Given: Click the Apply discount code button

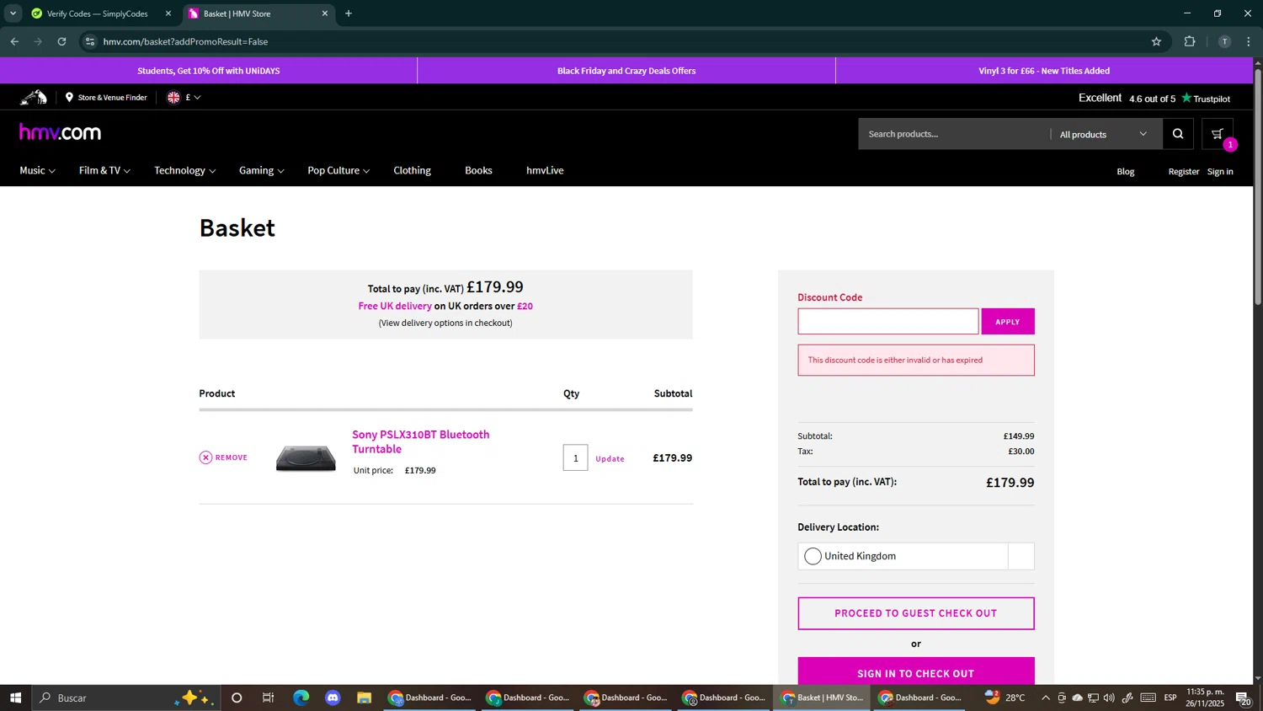Looking at the screenshot, I should point(1007,321).
